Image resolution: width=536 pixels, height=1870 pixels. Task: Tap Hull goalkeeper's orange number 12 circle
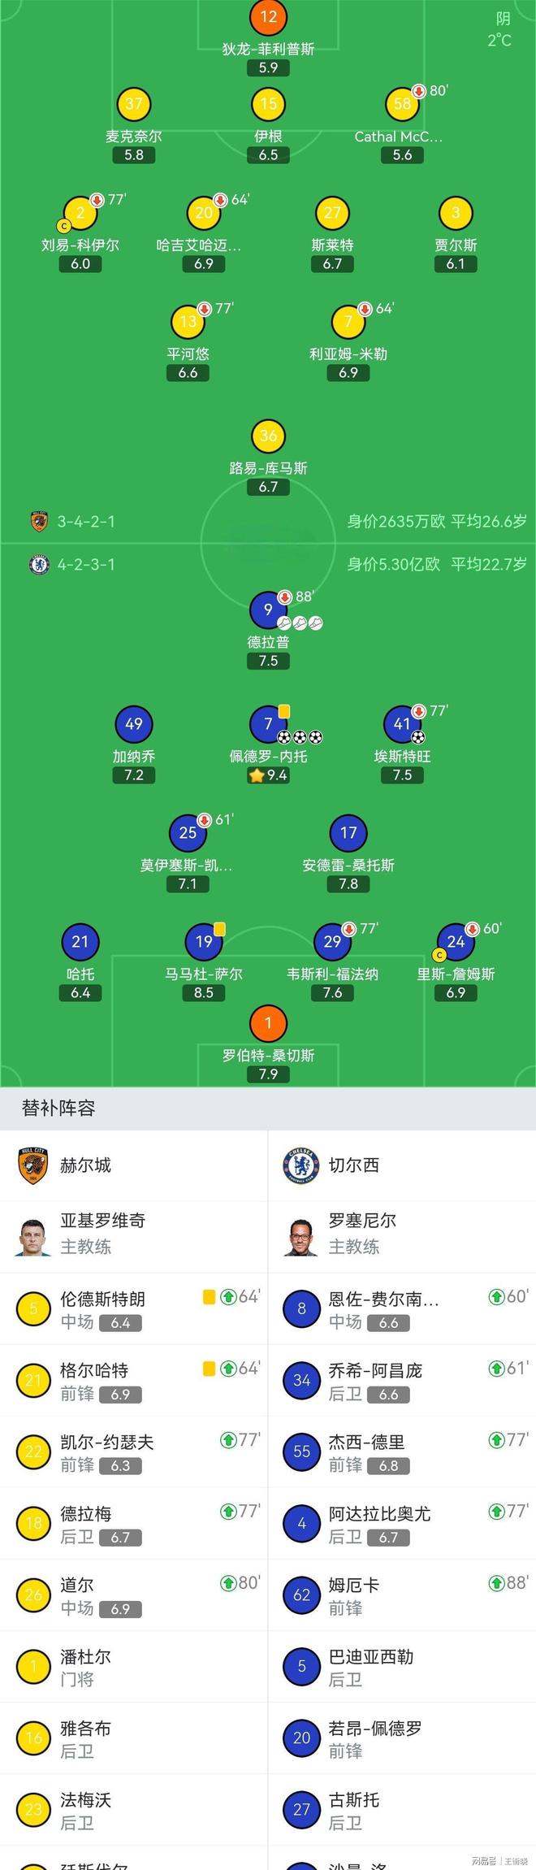(x=268, y=16)
